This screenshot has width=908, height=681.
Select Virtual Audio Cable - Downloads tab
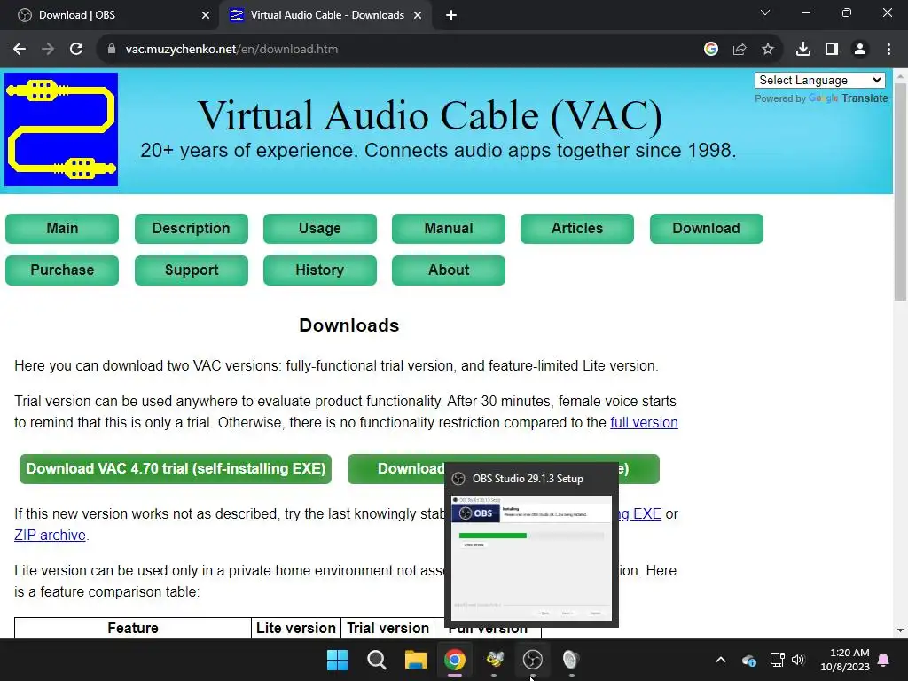[x=326, y=15]
